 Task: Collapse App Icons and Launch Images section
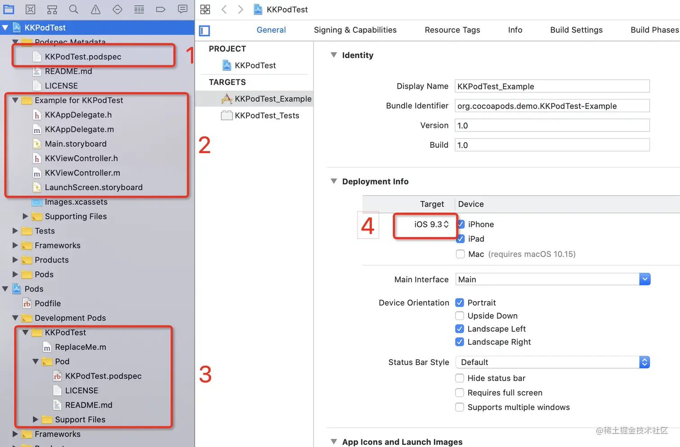334,442
